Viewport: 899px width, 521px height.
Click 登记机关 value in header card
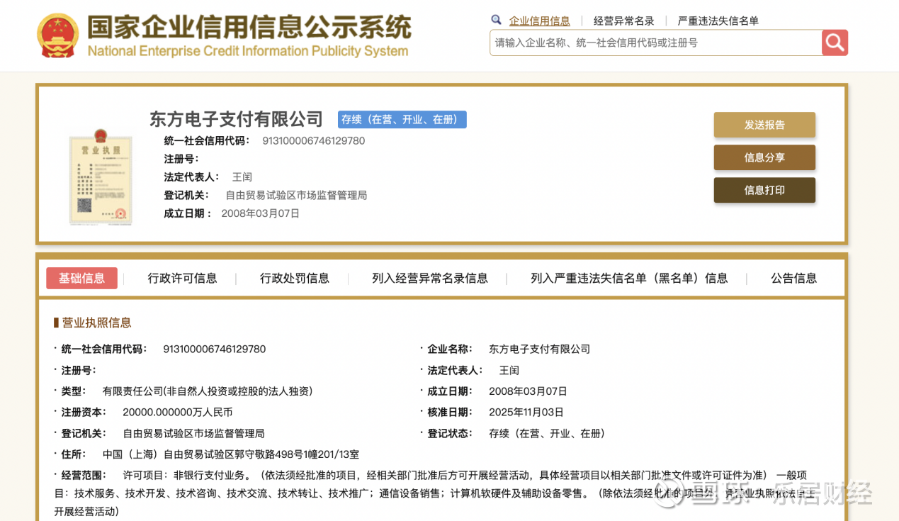296,195
